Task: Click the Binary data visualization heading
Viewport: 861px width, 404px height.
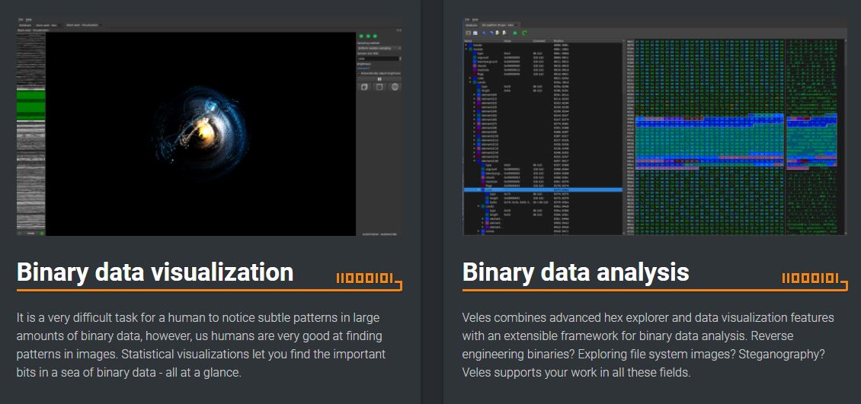Action: [155, 272]
